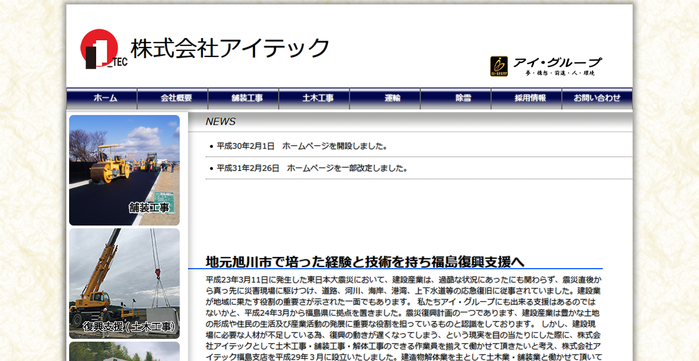Viewport: 699px width, 361px height.
Task: Open the お問い合わせ contact page
Action: (x=598, y=98)
